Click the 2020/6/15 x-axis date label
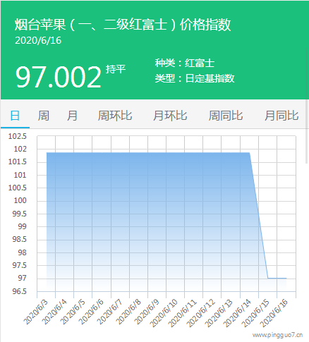 [255, 313]
